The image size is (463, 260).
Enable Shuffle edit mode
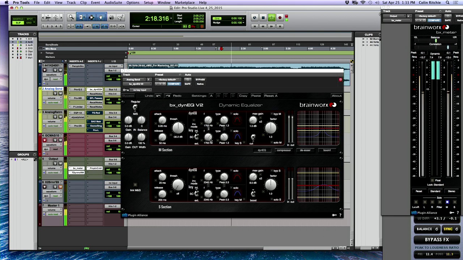coord(18,19)
